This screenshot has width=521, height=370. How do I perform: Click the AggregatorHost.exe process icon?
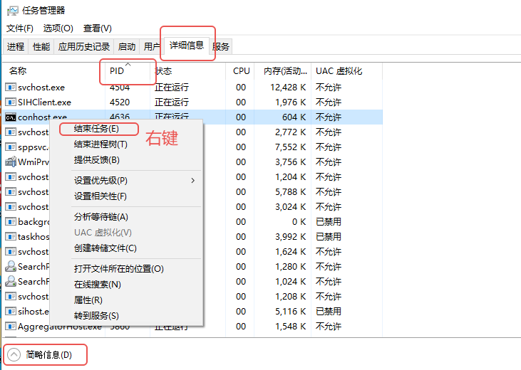(x=11, y=326)
